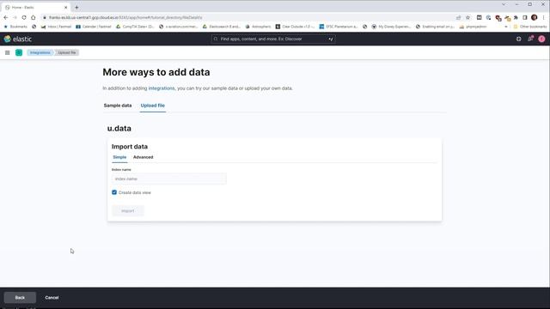550x309 pixels.
Task: Click the share page icon in address bar
Action: 458,17
